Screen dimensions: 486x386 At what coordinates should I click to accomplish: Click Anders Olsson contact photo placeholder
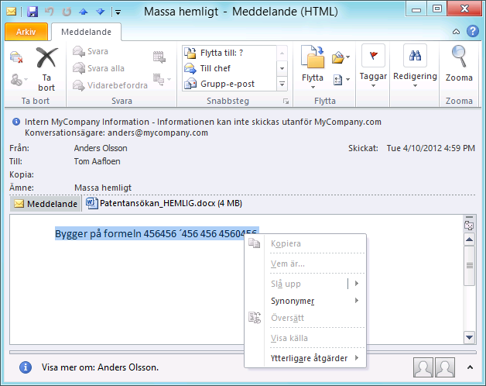423,367
